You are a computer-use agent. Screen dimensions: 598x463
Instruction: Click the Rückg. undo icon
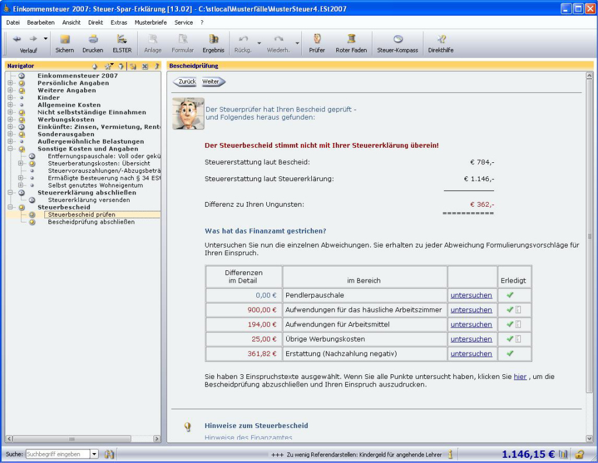[243, 39]
